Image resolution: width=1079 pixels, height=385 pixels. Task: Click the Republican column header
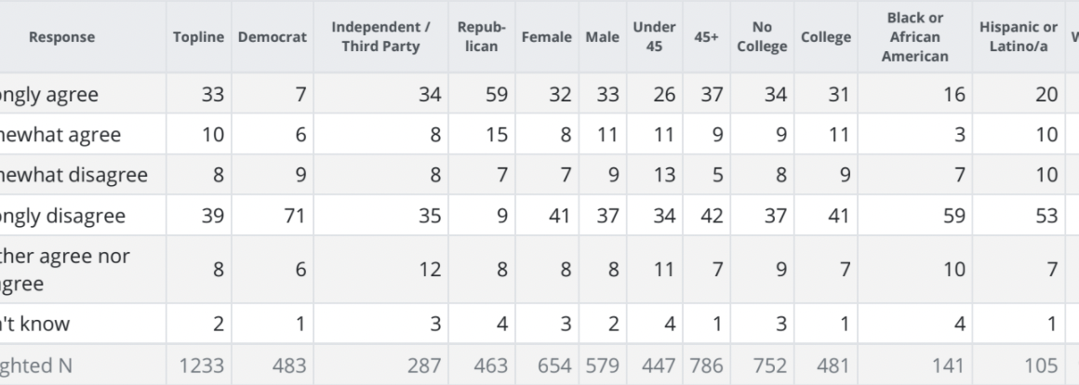(481, 37)
